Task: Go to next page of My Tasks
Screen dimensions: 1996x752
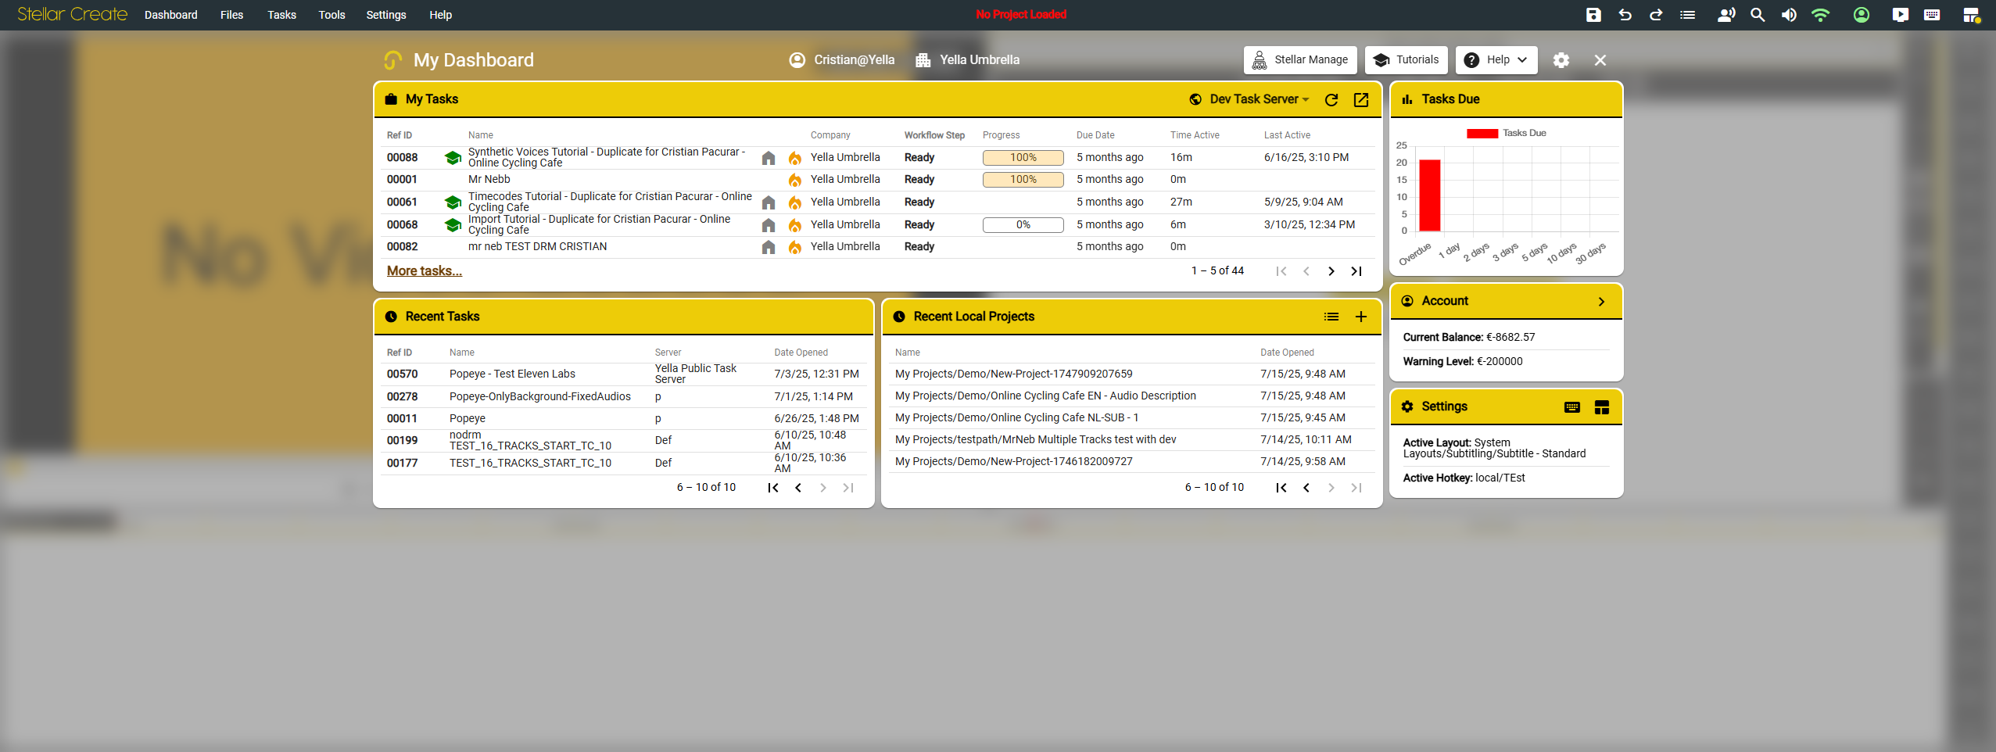Action: coord(1331,271)
